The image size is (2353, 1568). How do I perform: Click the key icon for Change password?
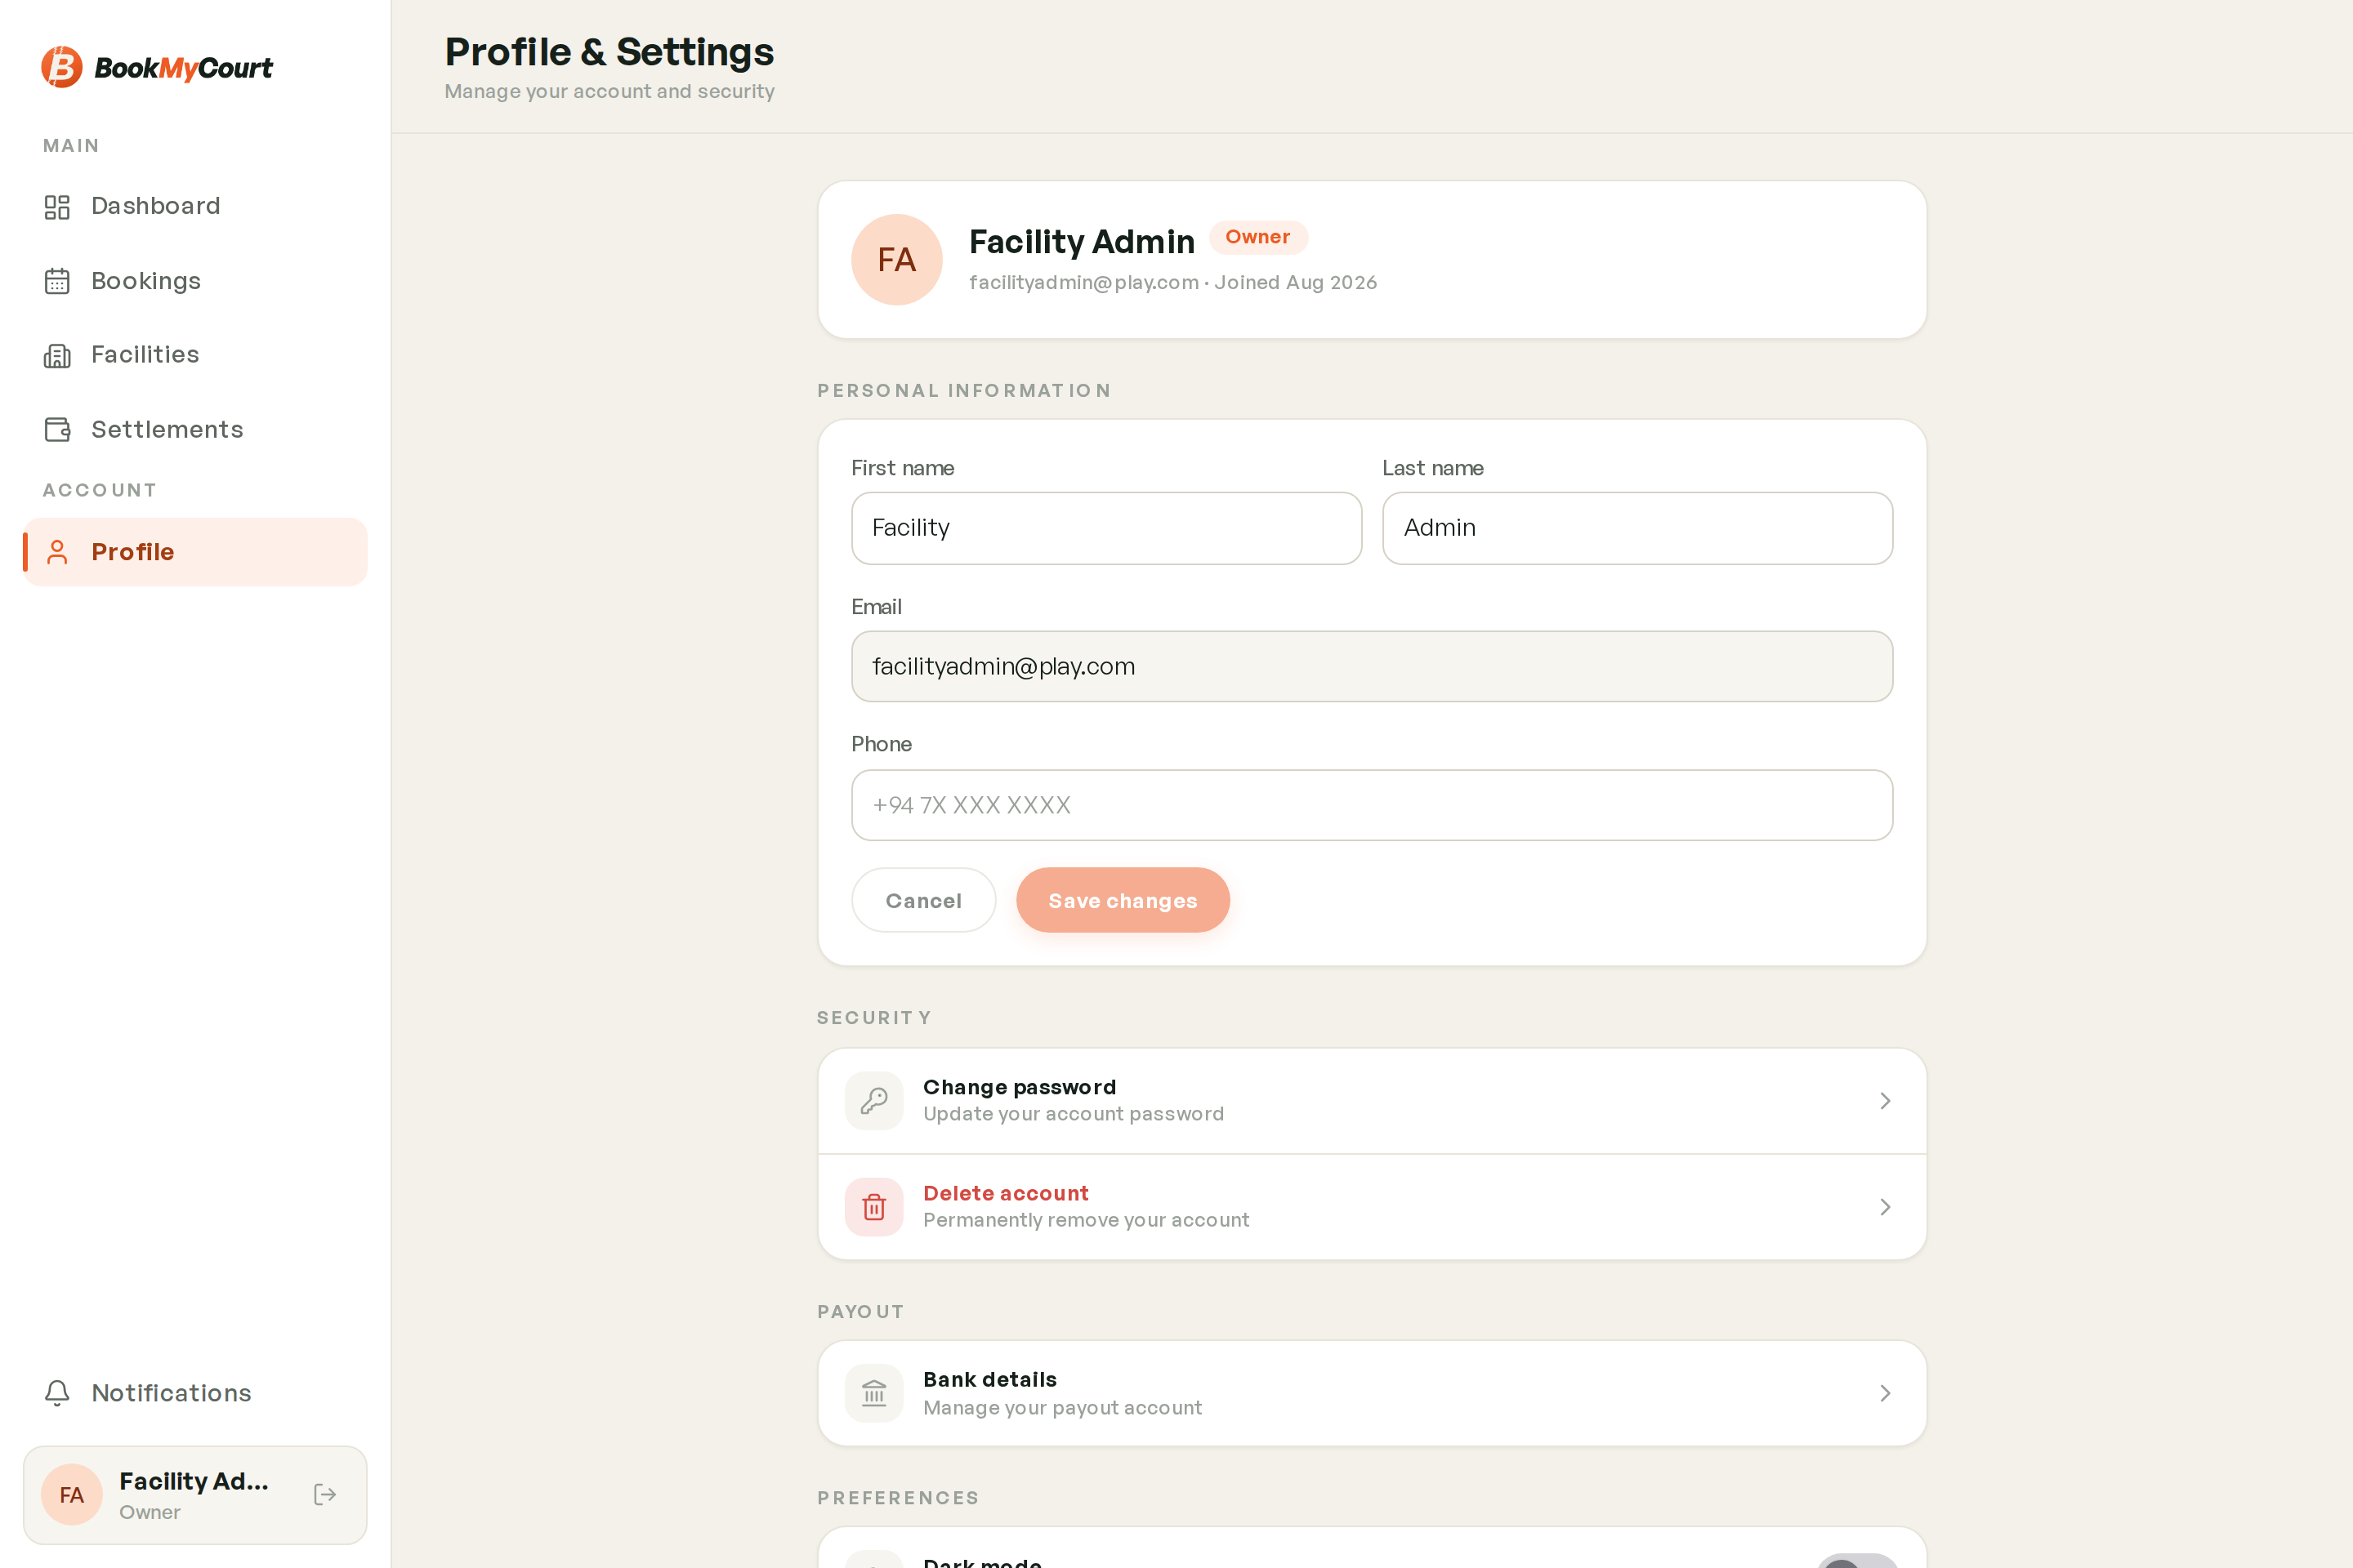tap(873, 1101)
